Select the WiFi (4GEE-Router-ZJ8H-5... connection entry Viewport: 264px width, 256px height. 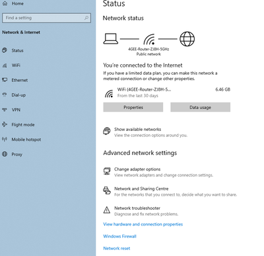coord(144,89)
